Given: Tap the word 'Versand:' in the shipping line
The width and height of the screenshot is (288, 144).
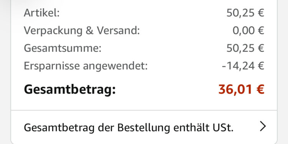Looking at the screenshot, I should (118, 31).
